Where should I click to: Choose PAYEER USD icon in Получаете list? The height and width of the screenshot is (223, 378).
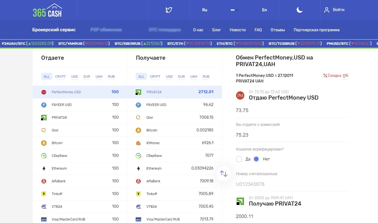[x=138, y=105]
